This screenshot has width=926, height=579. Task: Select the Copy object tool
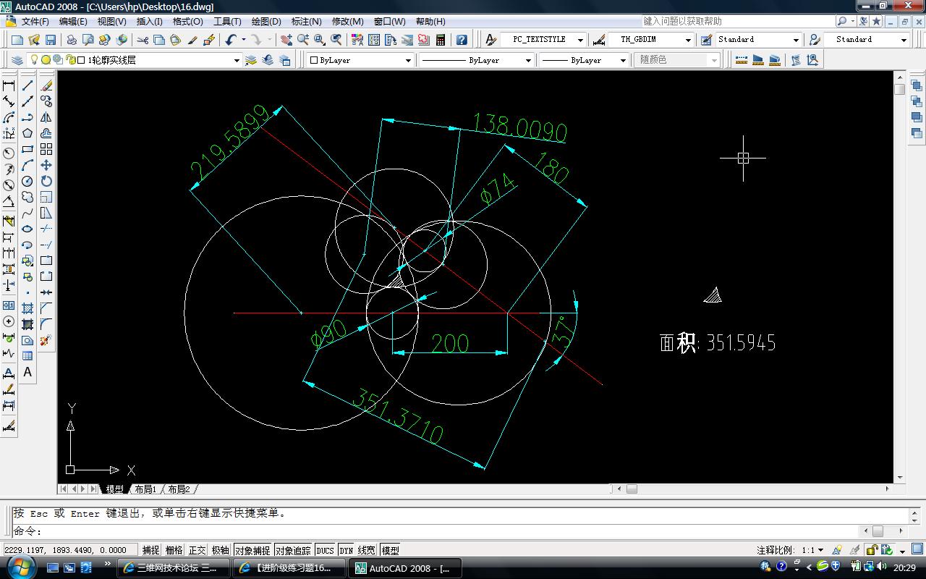click(46, 101)
